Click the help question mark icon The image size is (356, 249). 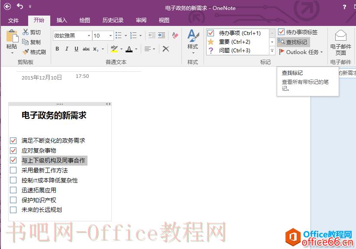pyautogui.click(x=344, y=7)
